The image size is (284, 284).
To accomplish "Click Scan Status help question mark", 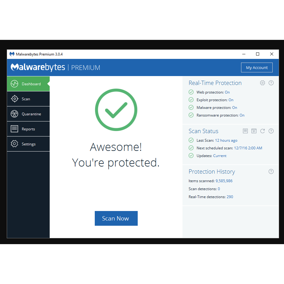I will (271, 131).
